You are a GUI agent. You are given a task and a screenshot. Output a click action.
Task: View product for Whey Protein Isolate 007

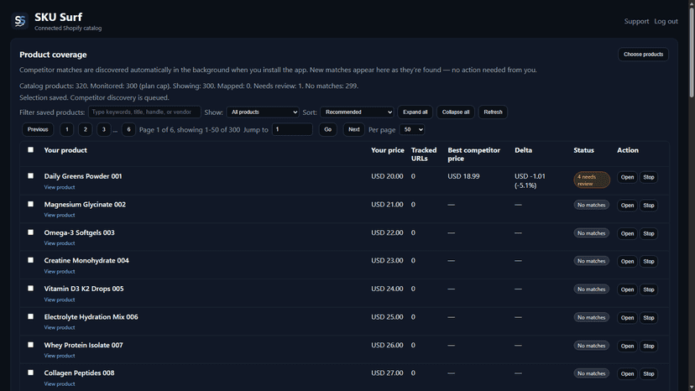tap(60, 356)
